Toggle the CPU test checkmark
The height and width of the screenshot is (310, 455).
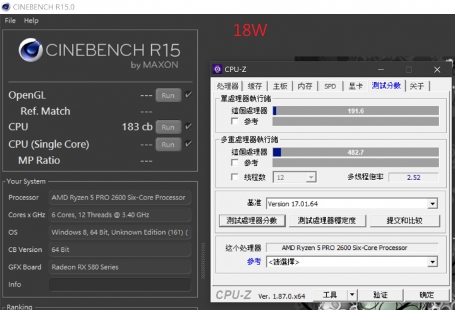tap(188, 126)
